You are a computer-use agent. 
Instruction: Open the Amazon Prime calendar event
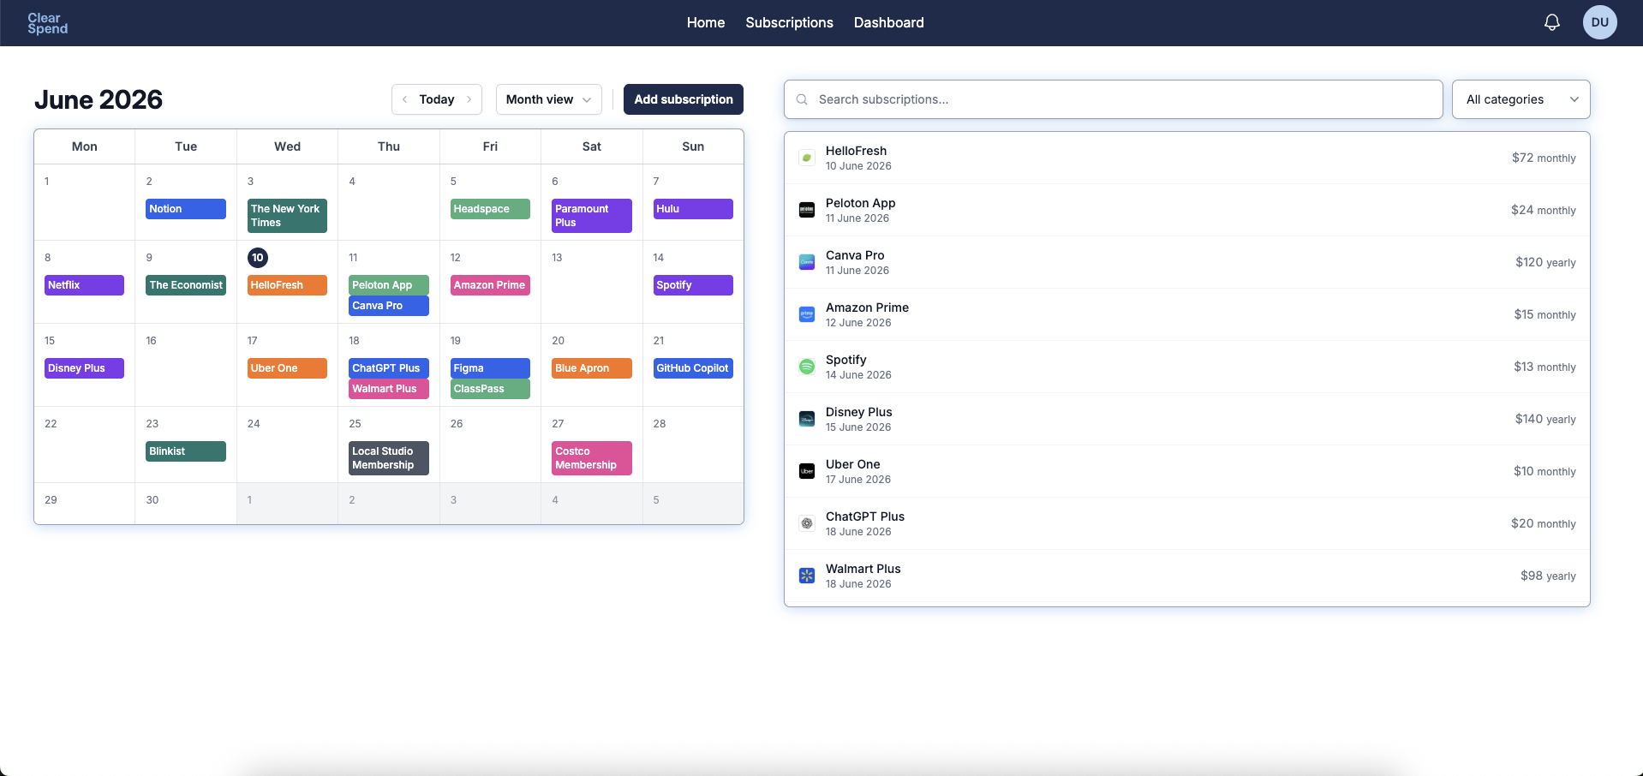click(490, 285)
